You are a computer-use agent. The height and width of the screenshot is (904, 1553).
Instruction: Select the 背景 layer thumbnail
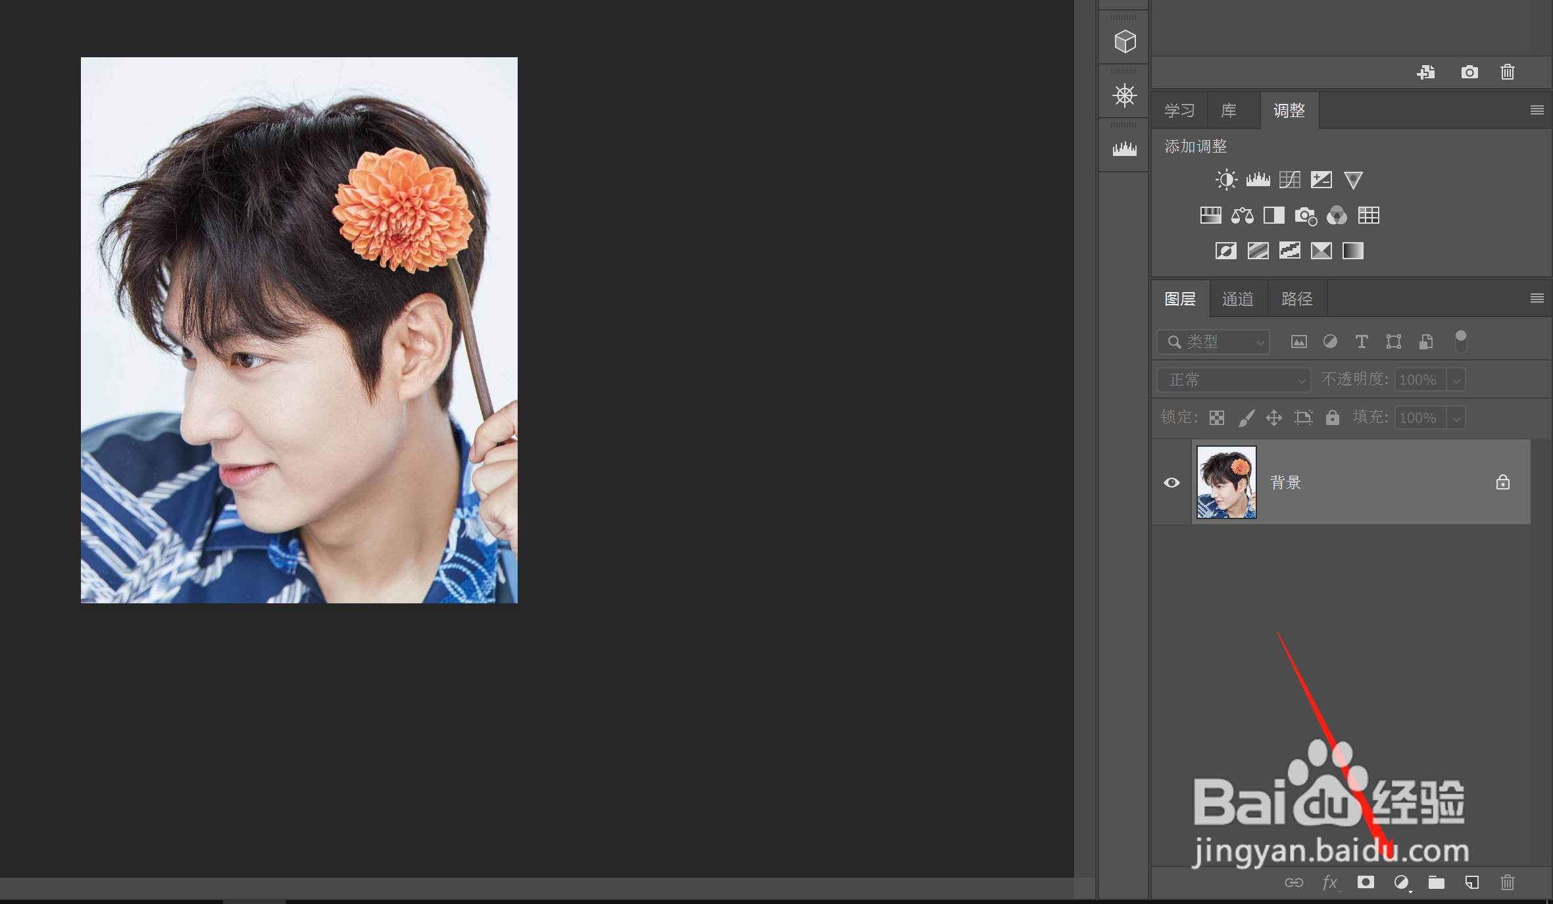click(1226, 482)
